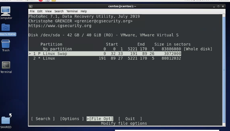This screenshot has width=230, height=131.
Task: Close the centos@centos1 terminal window
Action: pos(223,6)
